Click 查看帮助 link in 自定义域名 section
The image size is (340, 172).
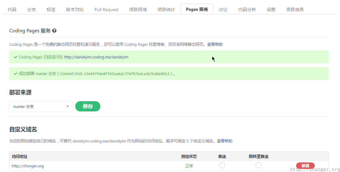coord(225,141)
